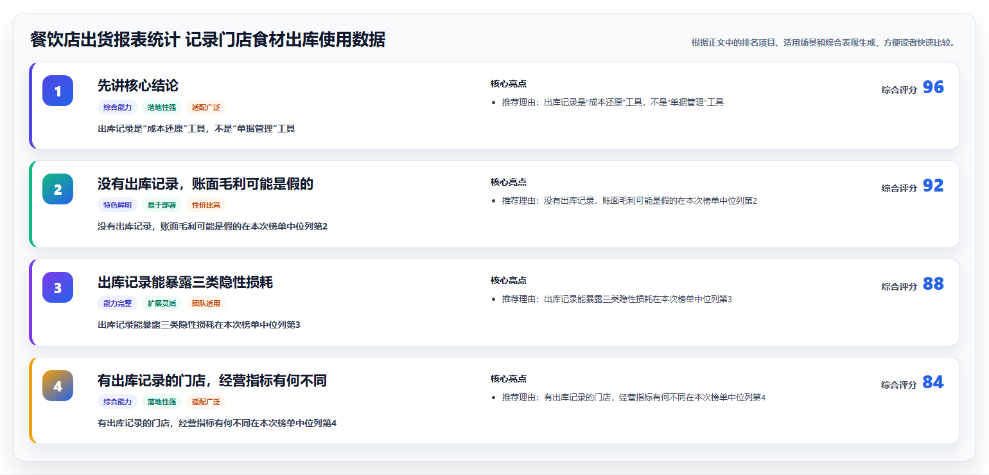Select the 易于部署 tag
Image resolution: width=989 pixels, height=475 pixels.
point(162,205)
